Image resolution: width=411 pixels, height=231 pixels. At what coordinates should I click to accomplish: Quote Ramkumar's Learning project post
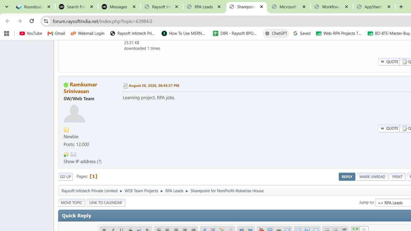pyautogui.click(x=389, y=128)
